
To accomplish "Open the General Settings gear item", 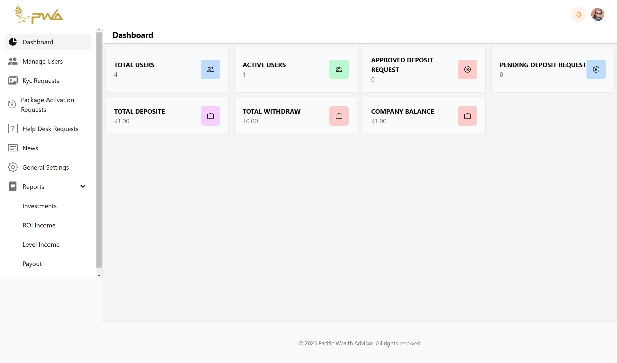I will [x=45, y=167].
